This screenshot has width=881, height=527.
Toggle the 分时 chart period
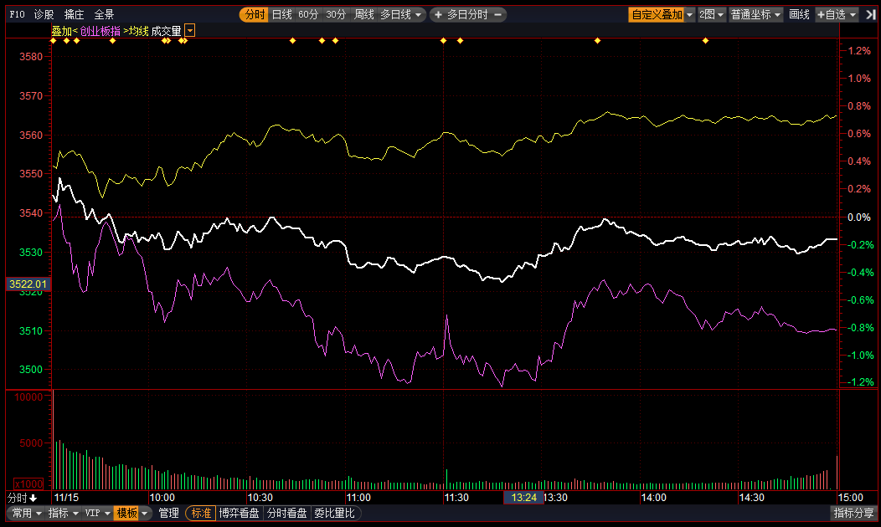pos(255,14)
